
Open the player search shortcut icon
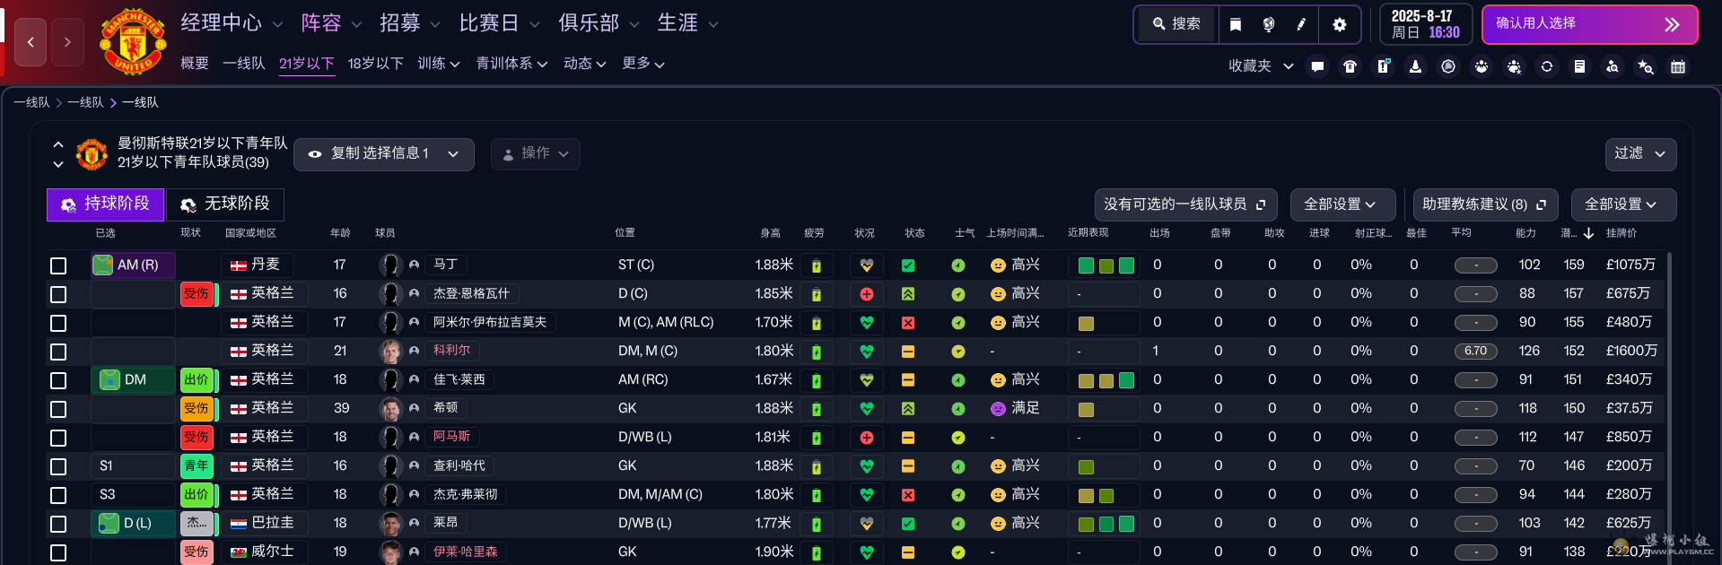pos(1613,66)
